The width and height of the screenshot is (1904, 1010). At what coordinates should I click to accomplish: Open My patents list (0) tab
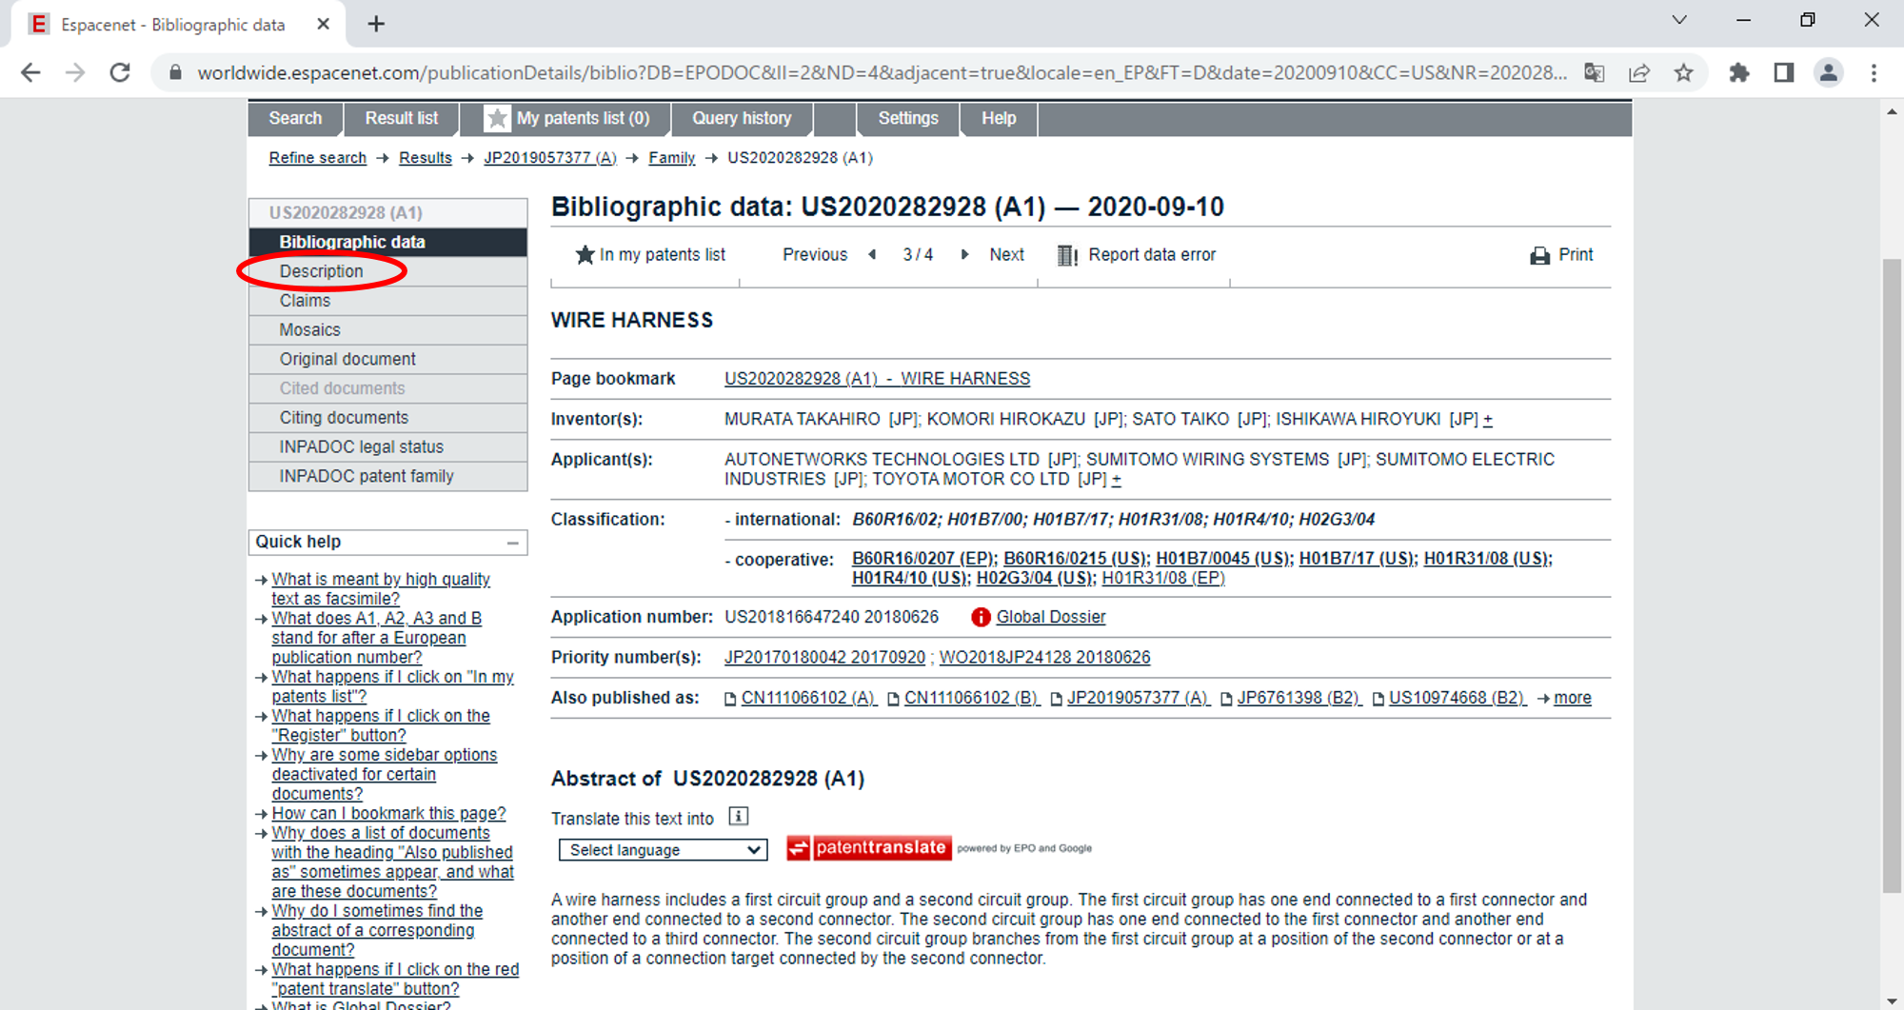coord(567,118)
